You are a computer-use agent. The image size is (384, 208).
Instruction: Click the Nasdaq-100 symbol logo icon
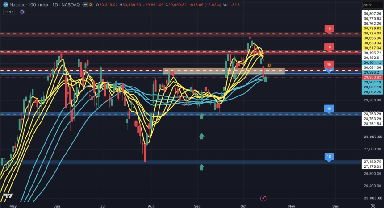click(5, 4)
